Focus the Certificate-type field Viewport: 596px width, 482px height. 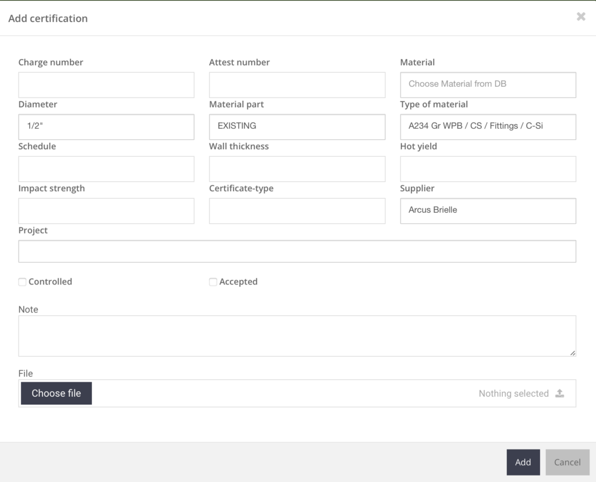(297, 210)
